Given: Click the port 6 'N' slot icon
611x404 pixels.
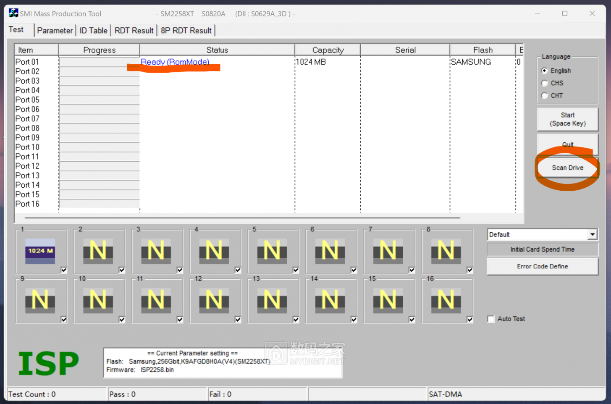Looking at the screenshot, I should click(330, 251).
